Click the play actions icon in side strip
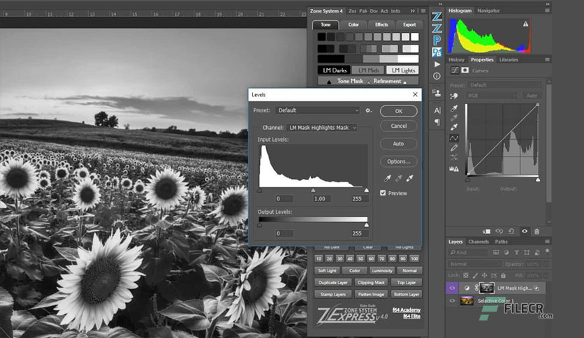Viewport: 584px width, 338px height. (437, 64)
